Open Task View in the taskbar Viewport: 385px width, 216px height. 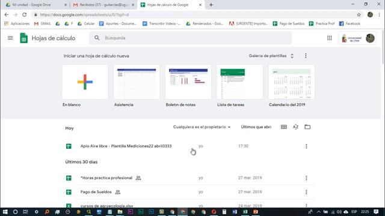25,212
